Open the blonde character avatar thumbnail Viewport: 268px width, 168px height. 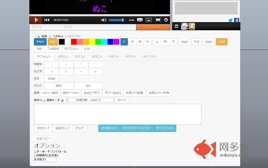[x=192, y=26]
